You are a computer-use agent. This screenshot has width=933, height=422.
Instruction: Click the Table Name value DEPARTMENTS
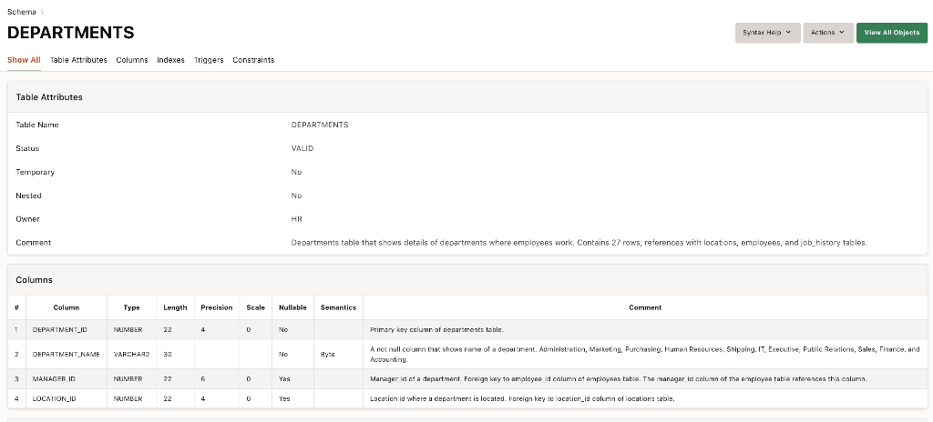(320, 126)
